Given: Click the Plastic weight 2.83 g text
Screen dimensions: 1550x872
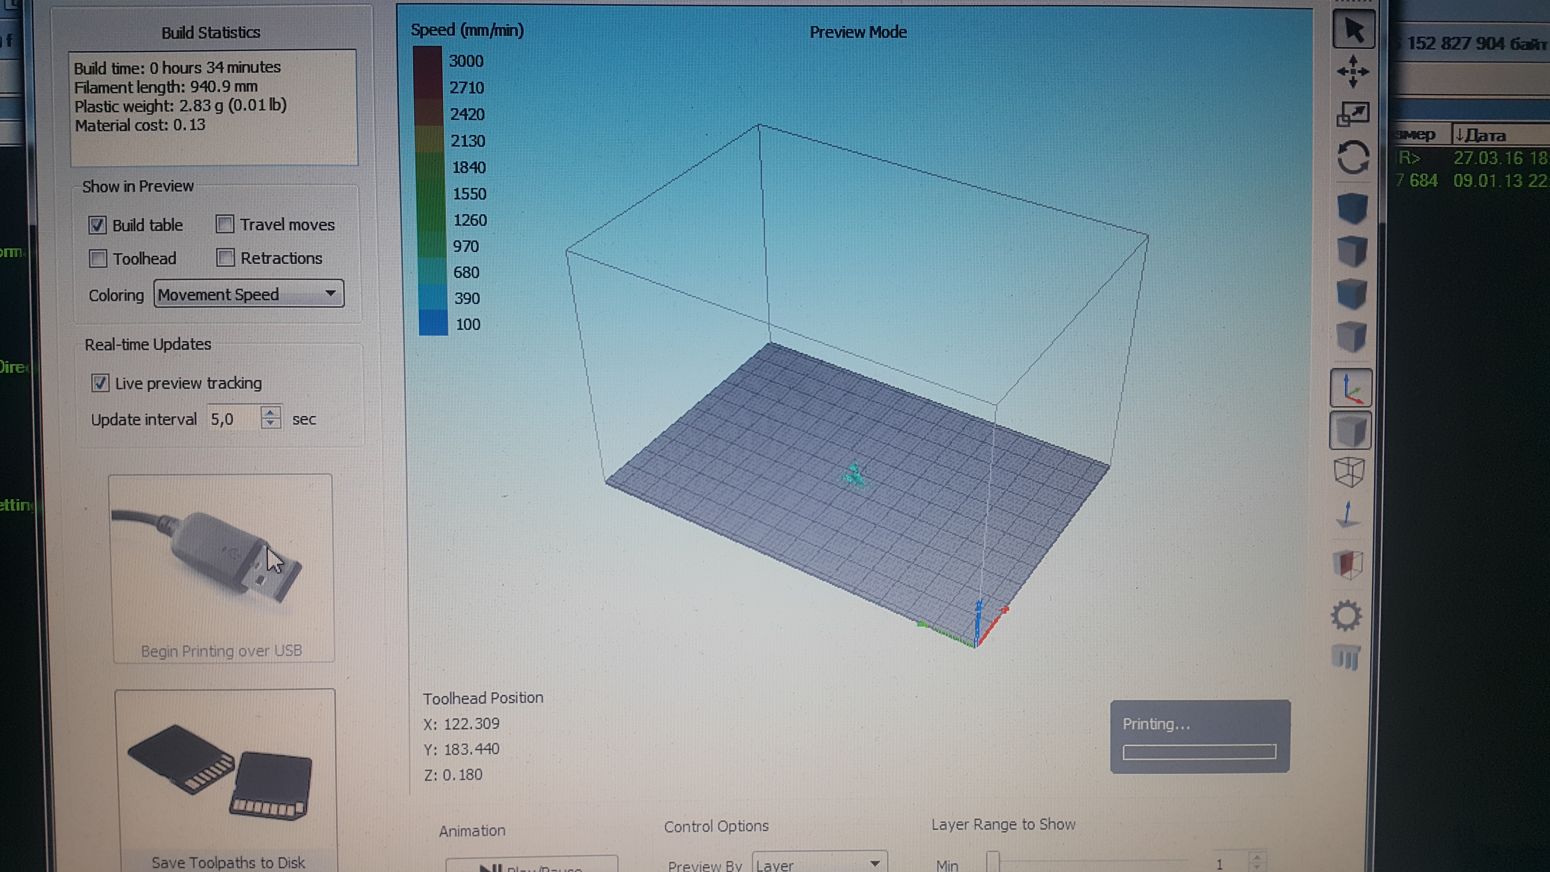Looking at the screenshot, I should coord(180,105).
